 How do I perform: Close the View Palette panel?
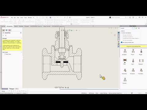tap(146, 26)
